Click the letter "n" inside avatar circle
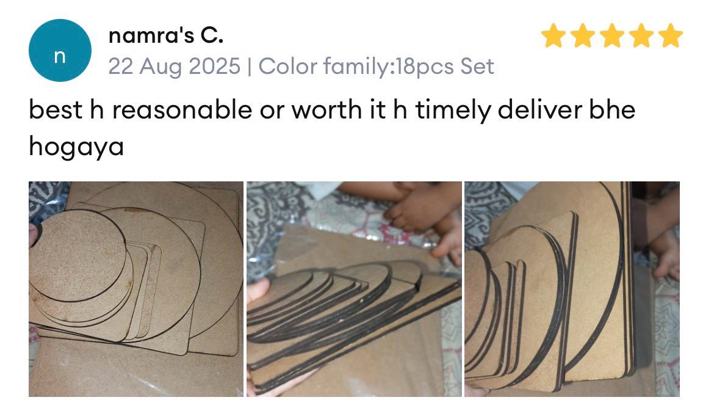The height and width of the screenshot is (411, 714). point(60,57)
